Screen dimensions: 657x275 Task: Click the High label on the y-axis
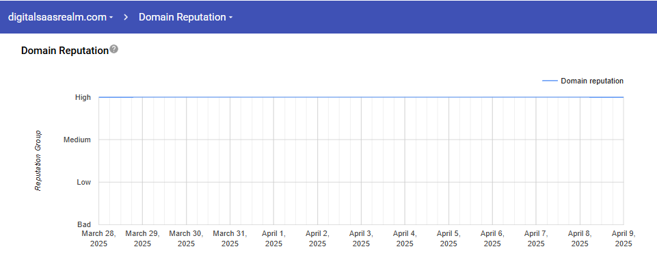[x=83, y=97]
